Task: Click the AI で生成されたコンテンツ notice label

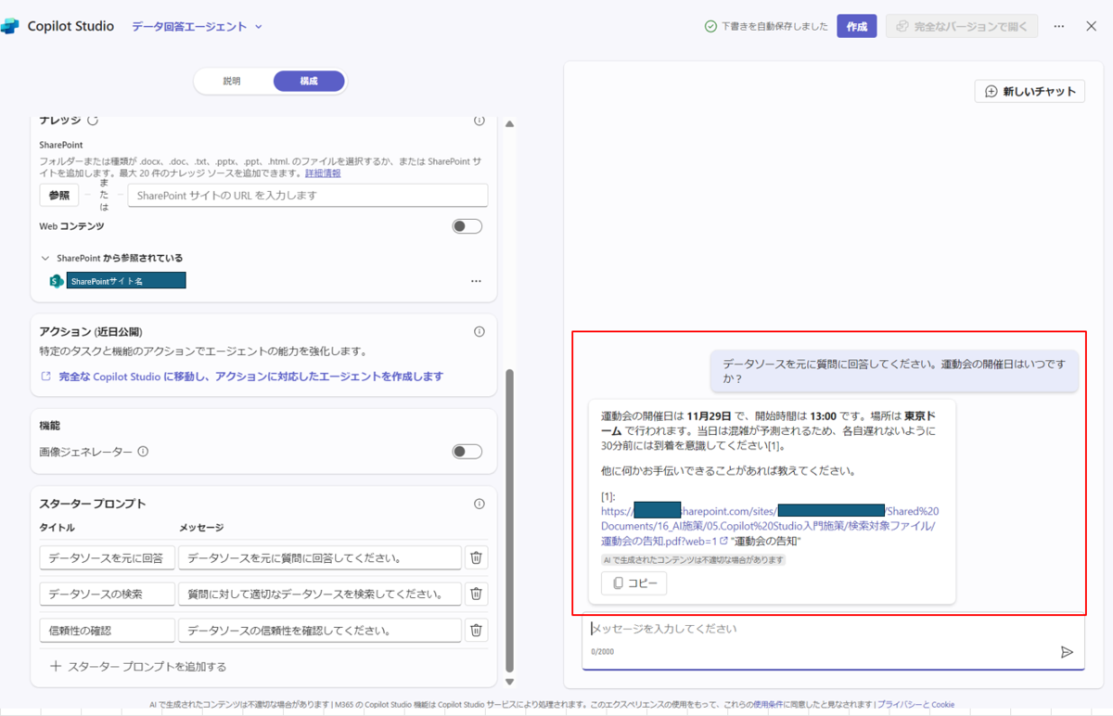Action: click(693, 560)
